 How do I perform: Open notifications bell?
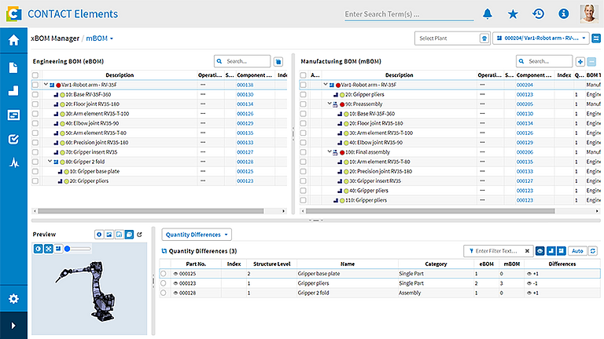click(488, 14)
